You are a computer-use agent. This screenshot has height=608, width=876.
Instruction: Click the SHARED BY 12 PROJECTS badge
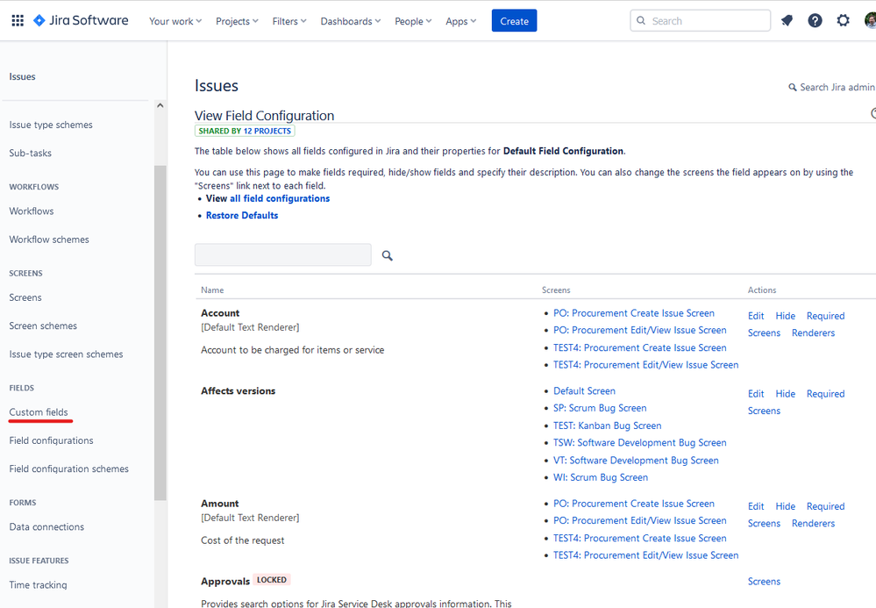[x=245, y=131]
